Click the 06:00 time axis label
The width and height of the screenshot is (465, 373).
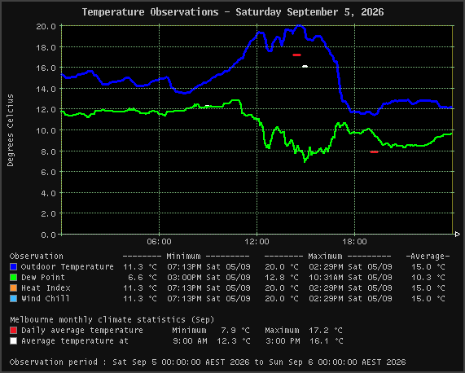(x=159, y=242)
